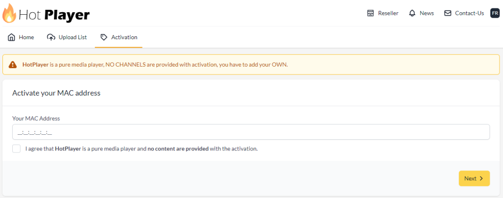The width and height of the screenshot is (503, 198).
Task: Open the Reseller link
Action: tap(388, 13)
